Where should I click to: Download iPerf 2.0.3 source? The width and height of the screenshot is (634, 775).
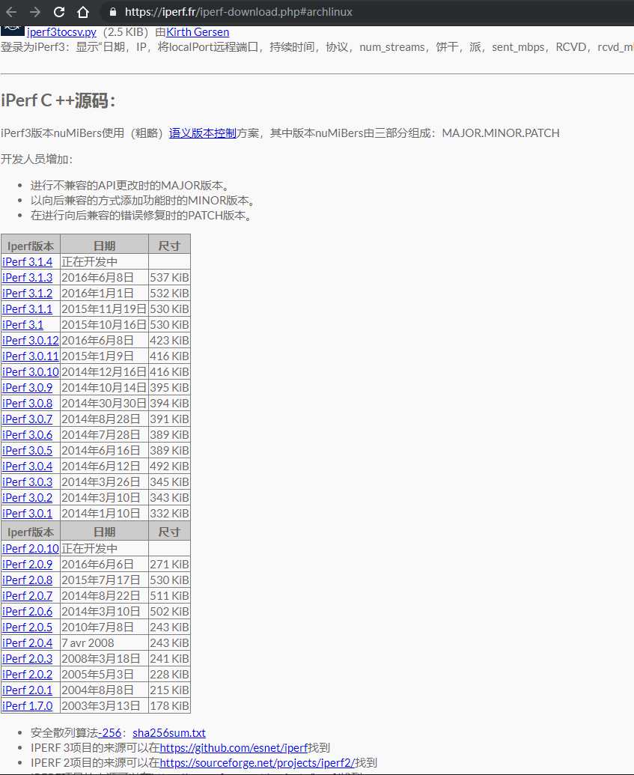point(27,660)
